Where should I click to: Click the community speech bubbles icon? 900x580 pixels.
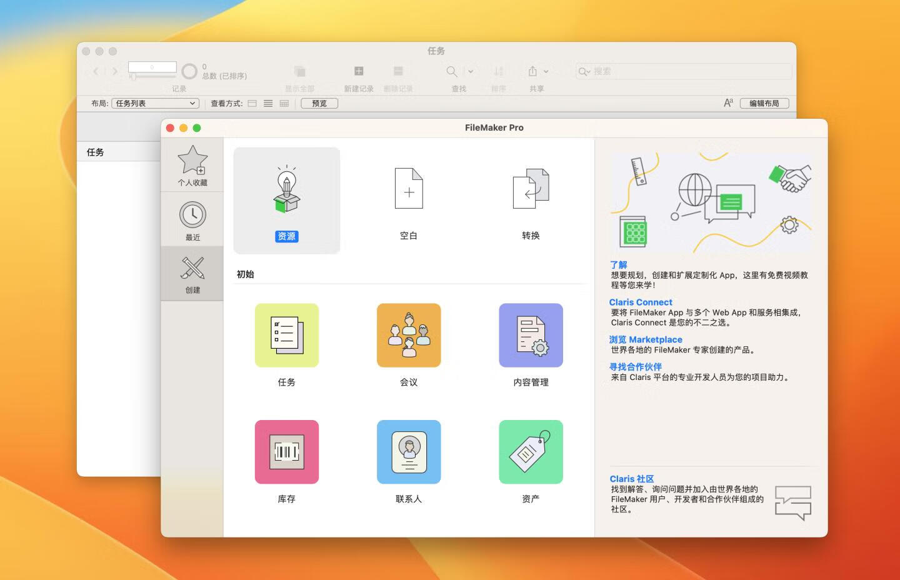point(793,503)
